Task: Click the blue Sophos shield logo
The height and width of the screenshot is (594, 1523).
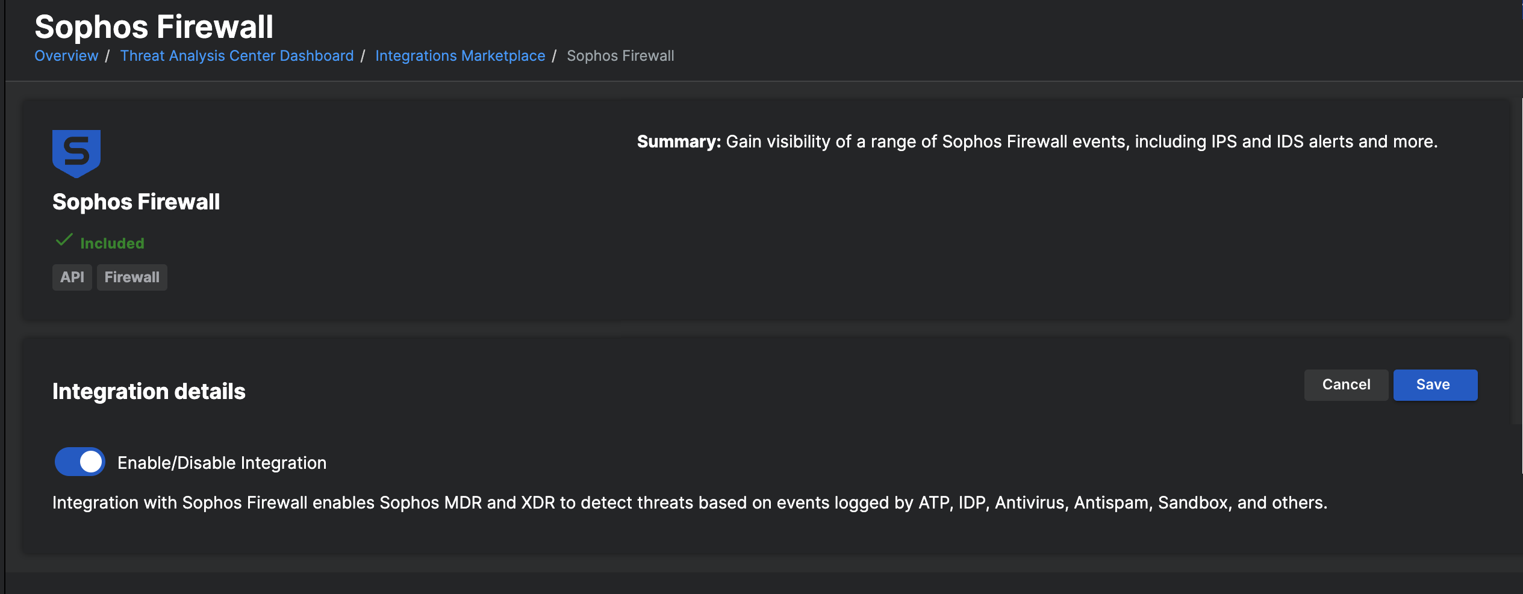Action: [76, 153]
